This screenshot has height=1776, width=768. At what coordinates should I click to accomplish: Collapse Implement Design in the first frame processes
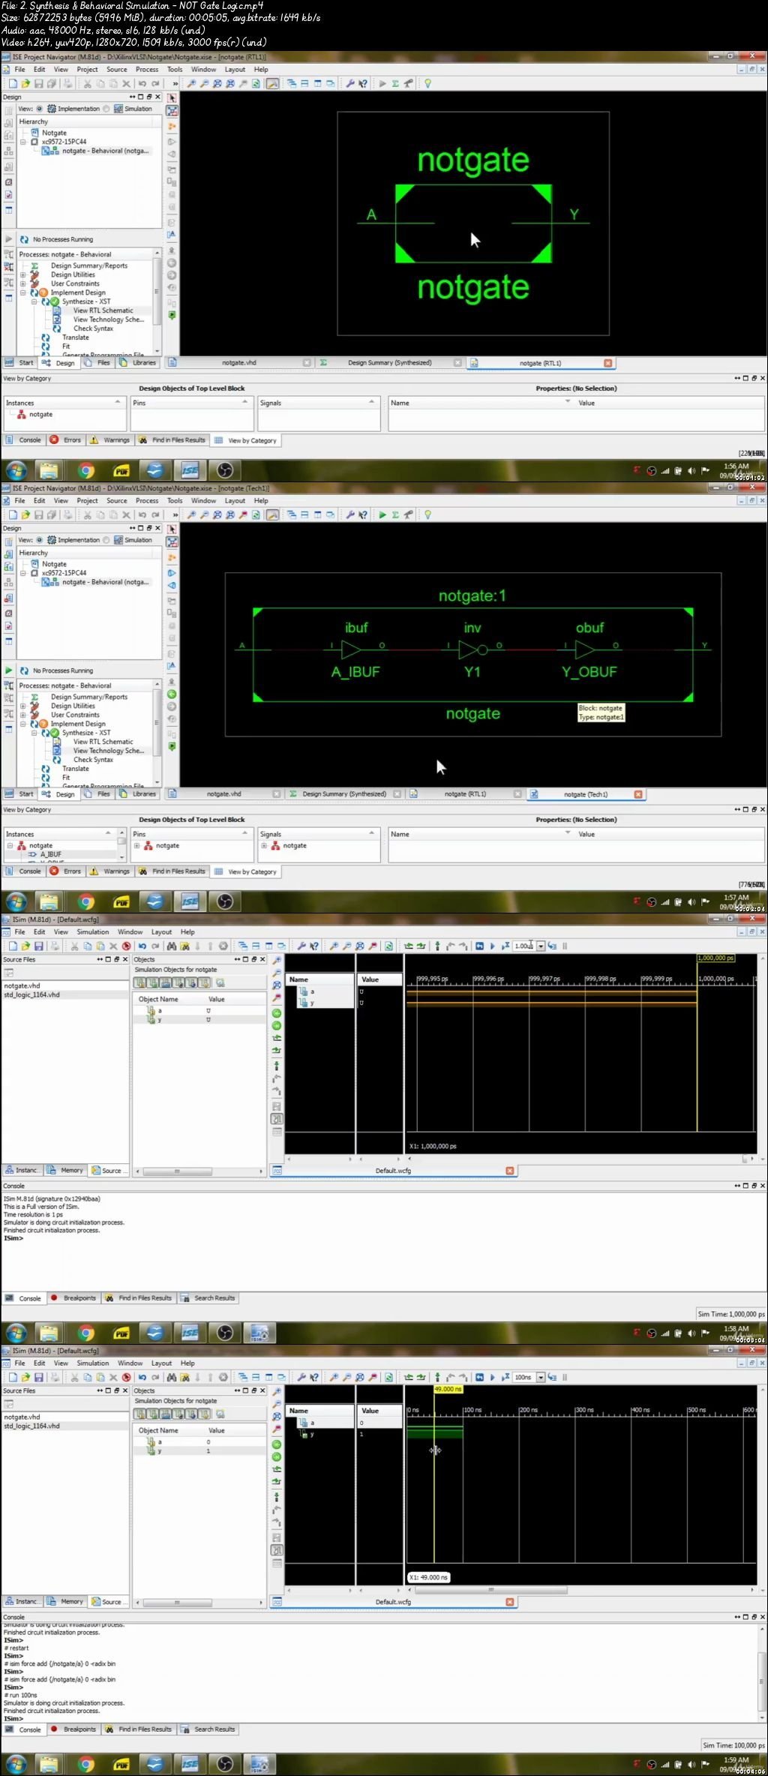tap(22, 292)
